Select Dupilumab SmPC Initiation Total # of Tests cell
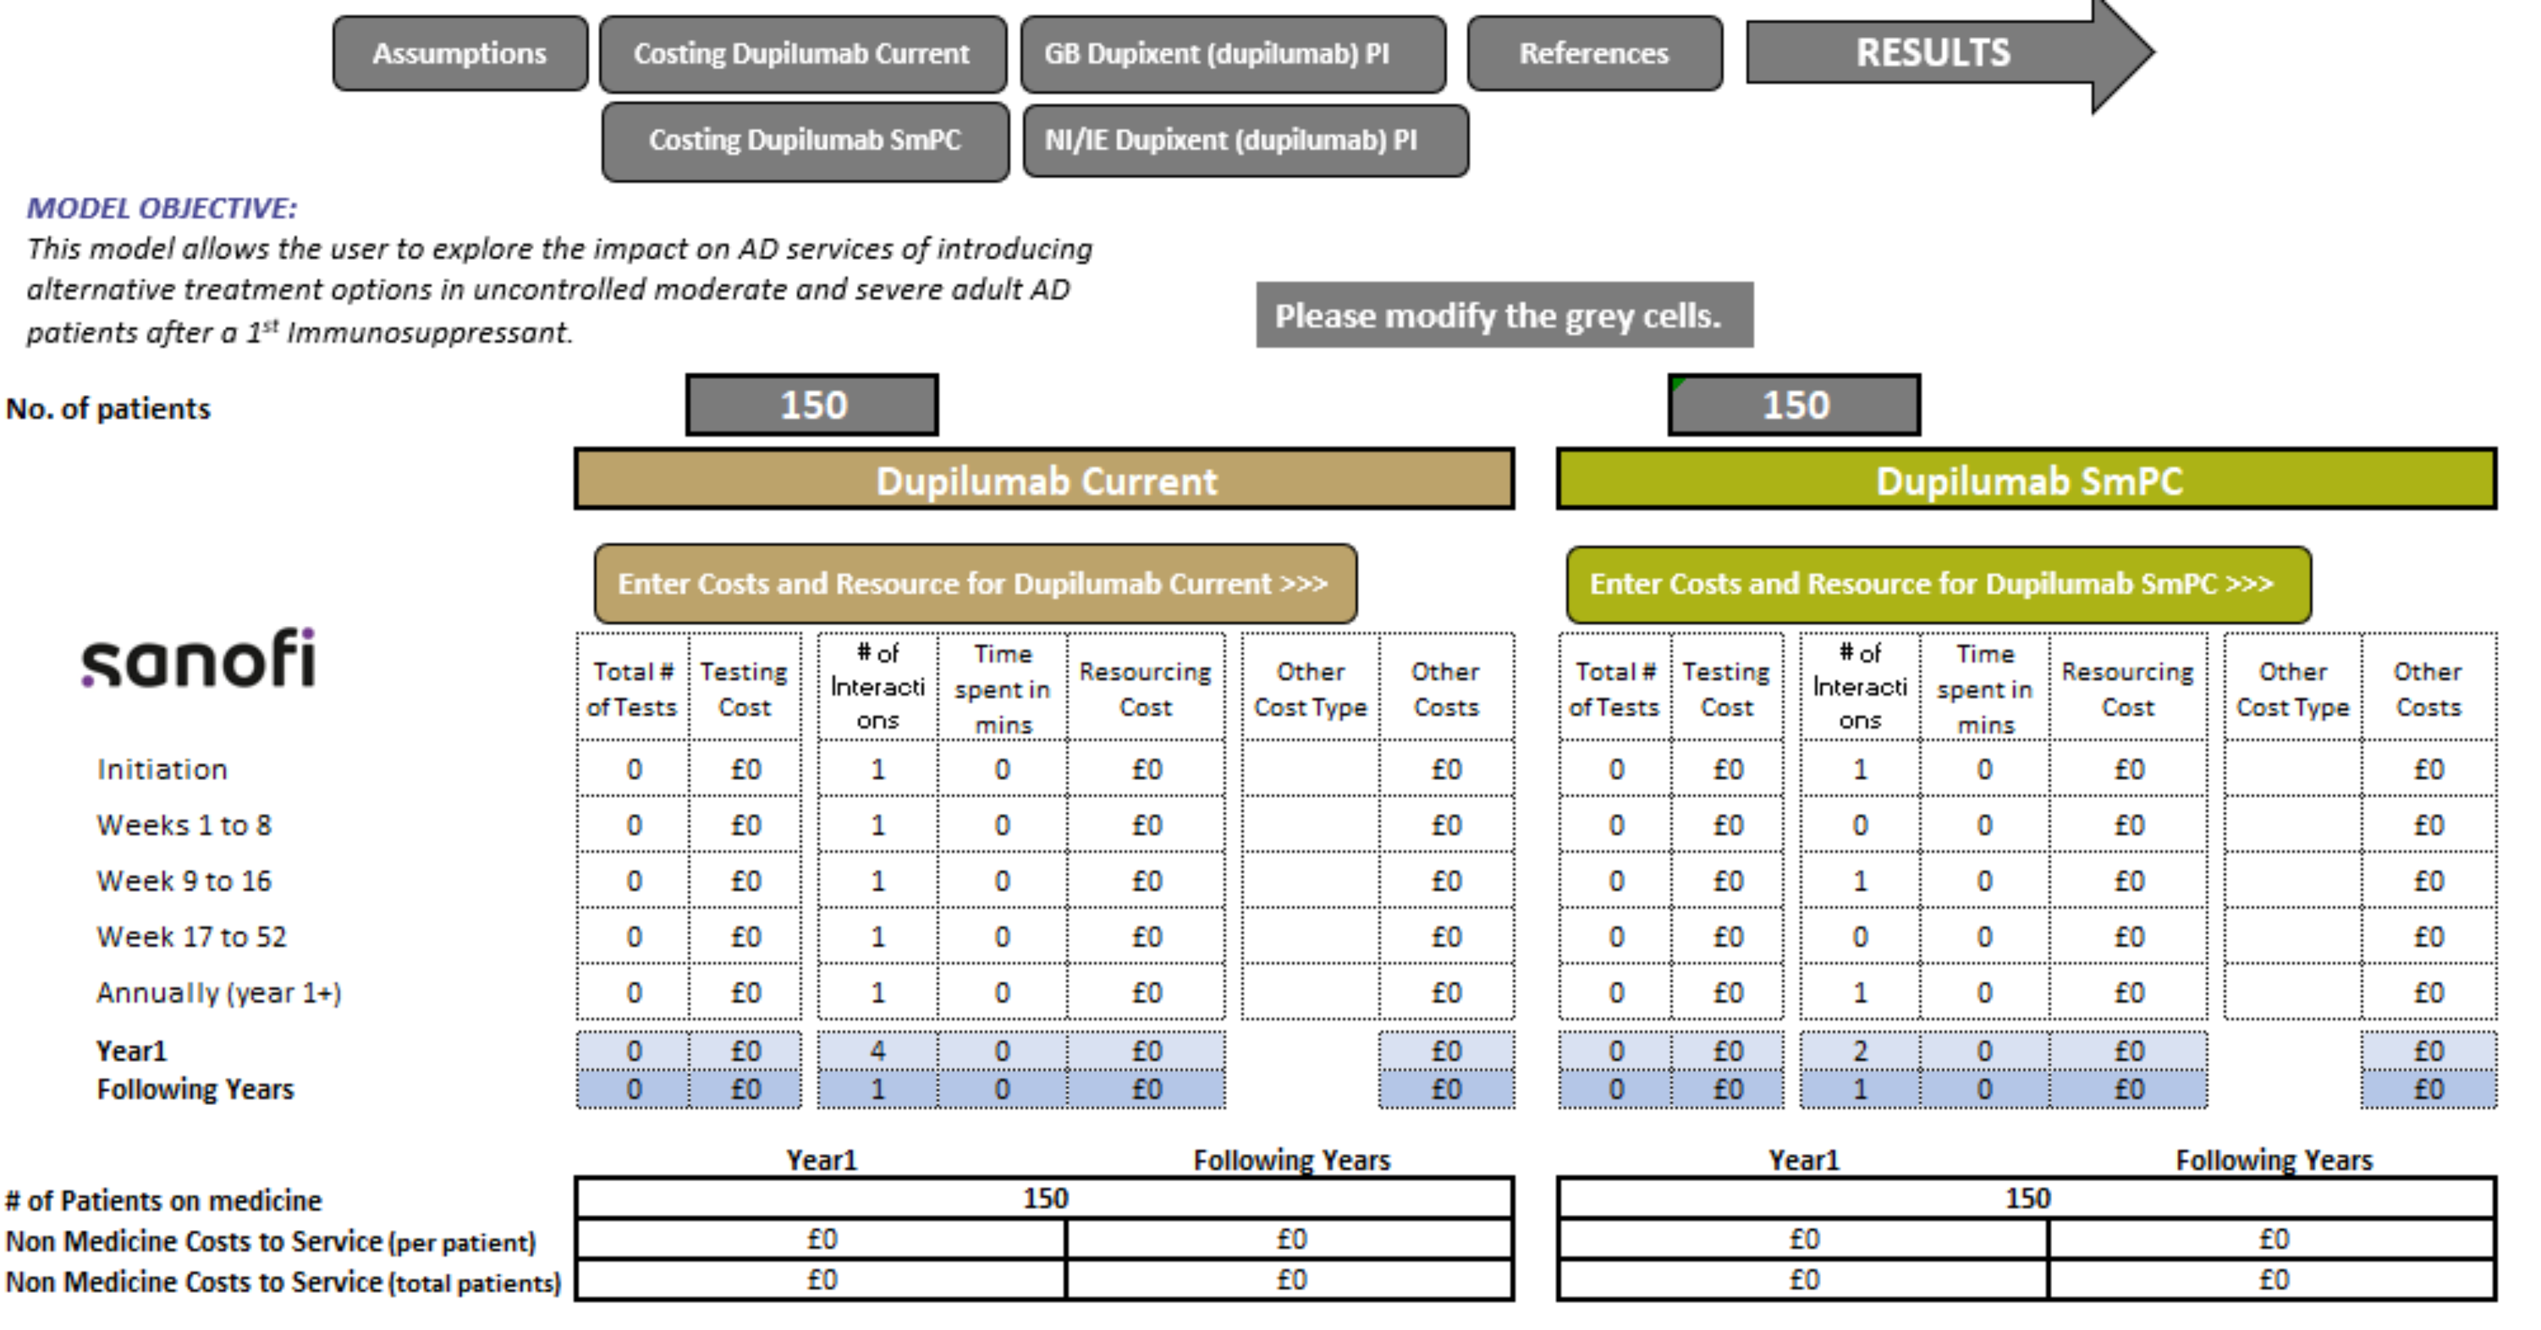2541x1330 pixels. pyautogui.click(x=1616, y=769)
